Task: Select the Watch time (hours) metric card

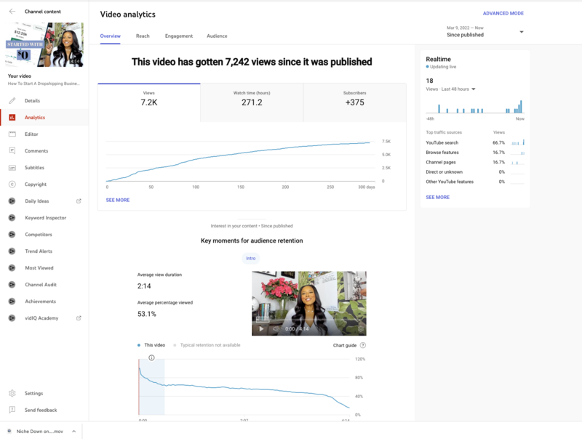Action: (252, 102)
